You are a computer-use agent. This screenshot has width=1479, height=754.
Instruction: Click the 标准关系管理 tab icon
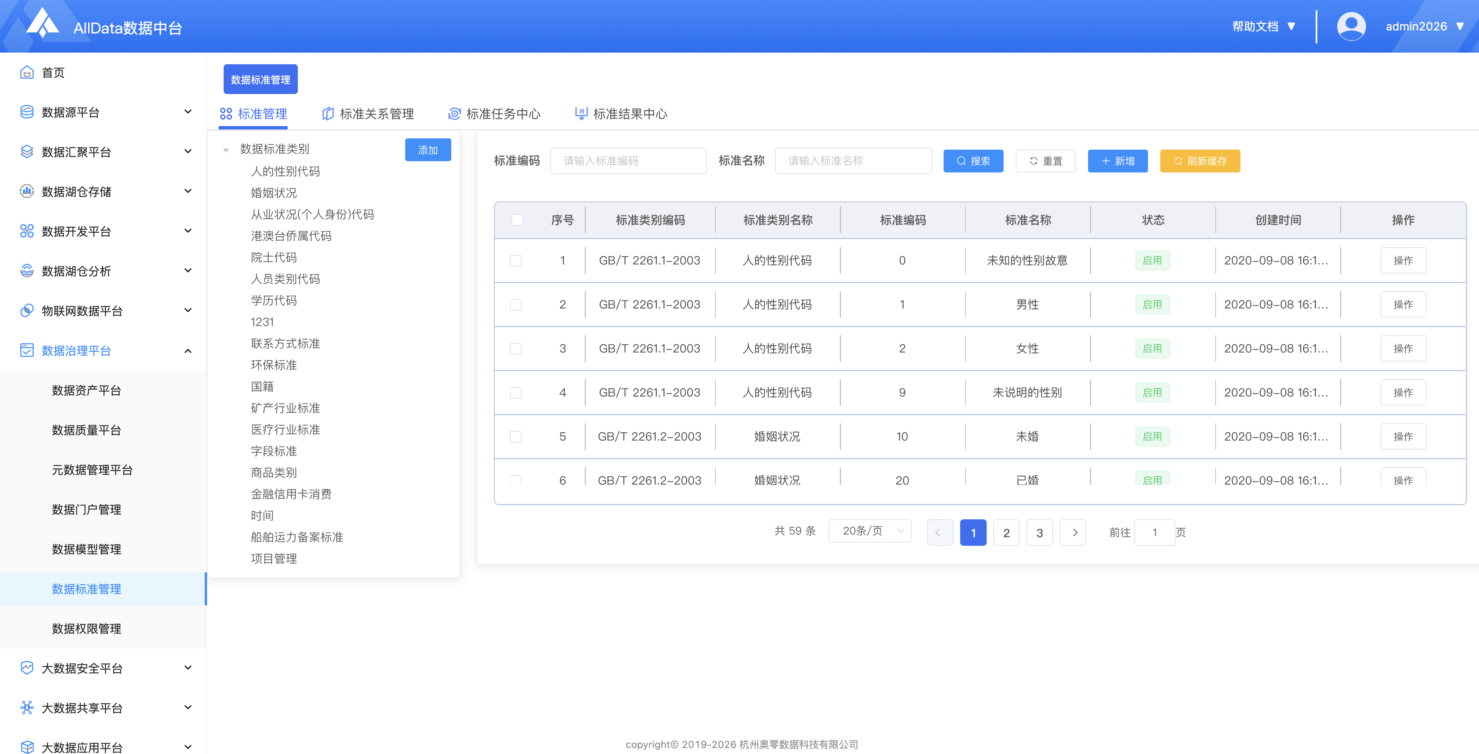(328, 114)
